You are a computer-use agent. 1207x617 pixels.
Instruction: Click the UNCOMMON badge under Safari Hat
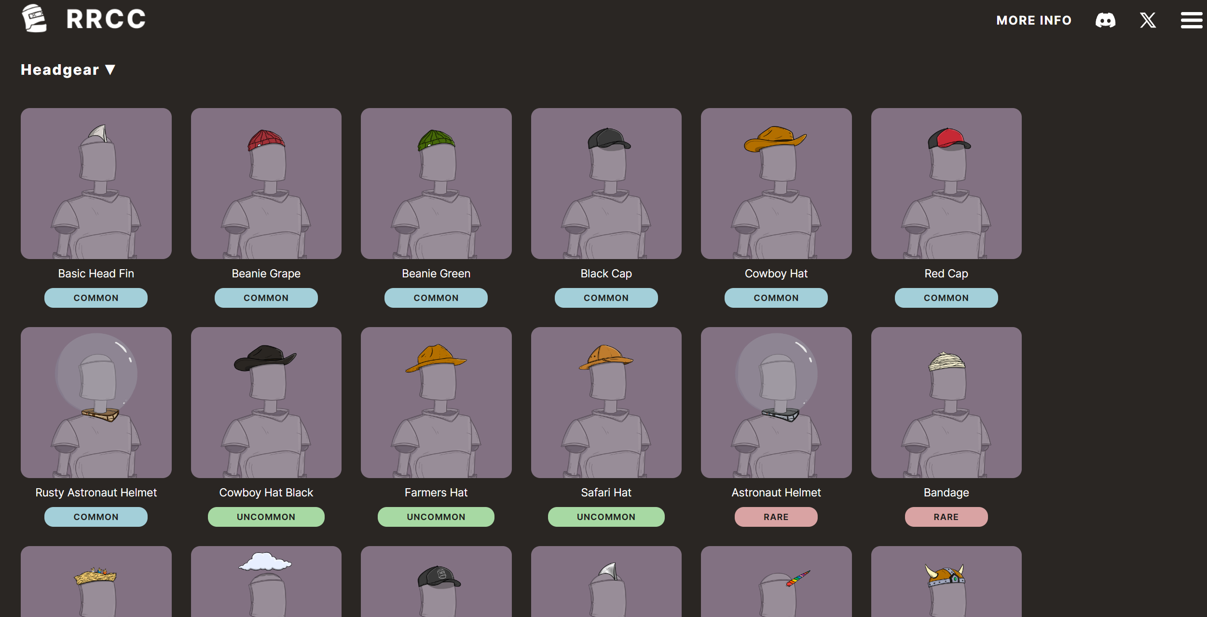pyautogui.click(x=606, y=517)
